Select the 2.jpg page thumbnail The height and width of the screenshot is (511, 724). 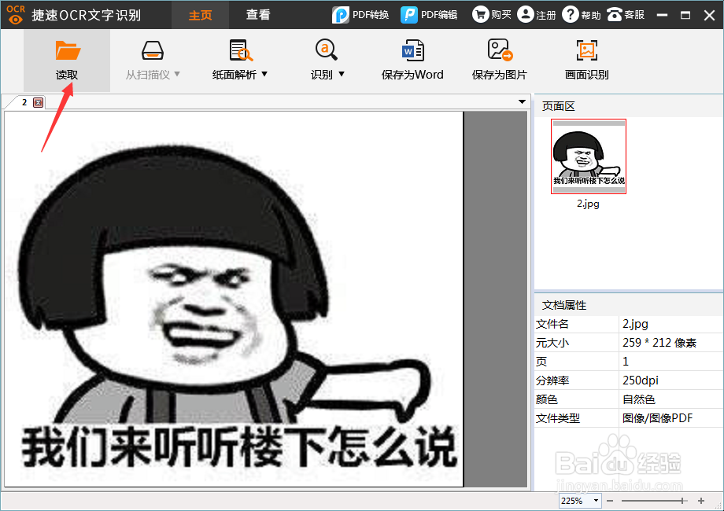587,156
